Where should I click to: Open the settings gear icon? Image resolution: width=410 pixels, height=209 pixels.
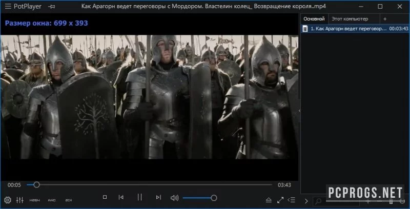(x=8, y=200)
